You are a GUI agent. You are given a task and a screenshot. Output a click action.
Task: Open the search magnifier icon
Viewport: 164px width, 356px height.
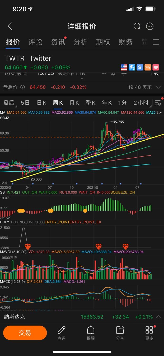[x=137, y=26]
